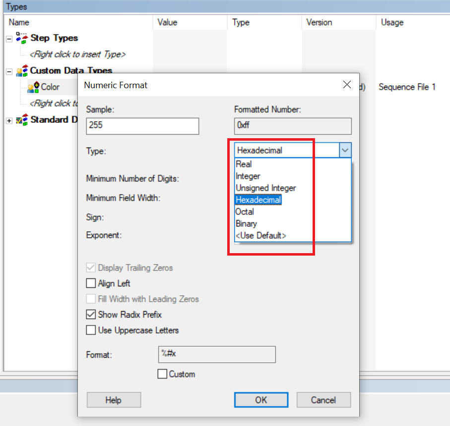Select Real from the Type list
This screenshot has width=450, height=426.
(244, 164)
